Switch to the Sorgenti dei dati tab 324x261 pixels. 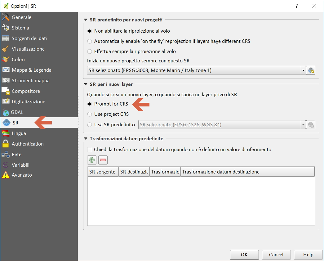(x=29, y=38)
